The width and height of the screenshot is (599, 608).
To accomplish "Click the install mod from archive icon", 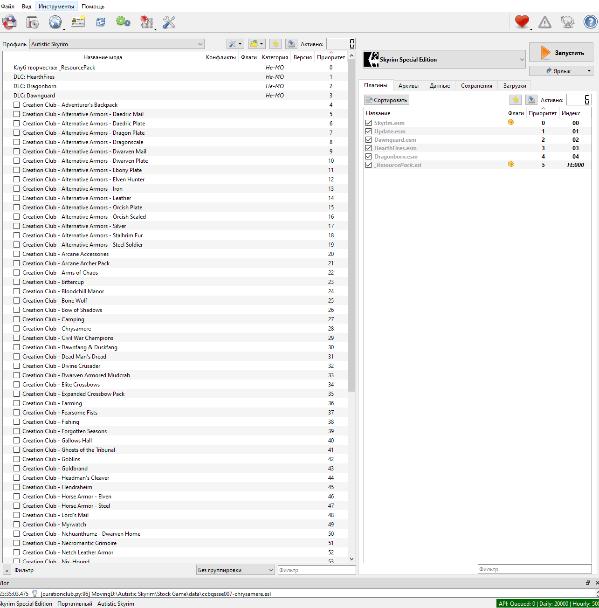I will pos(32,22).
